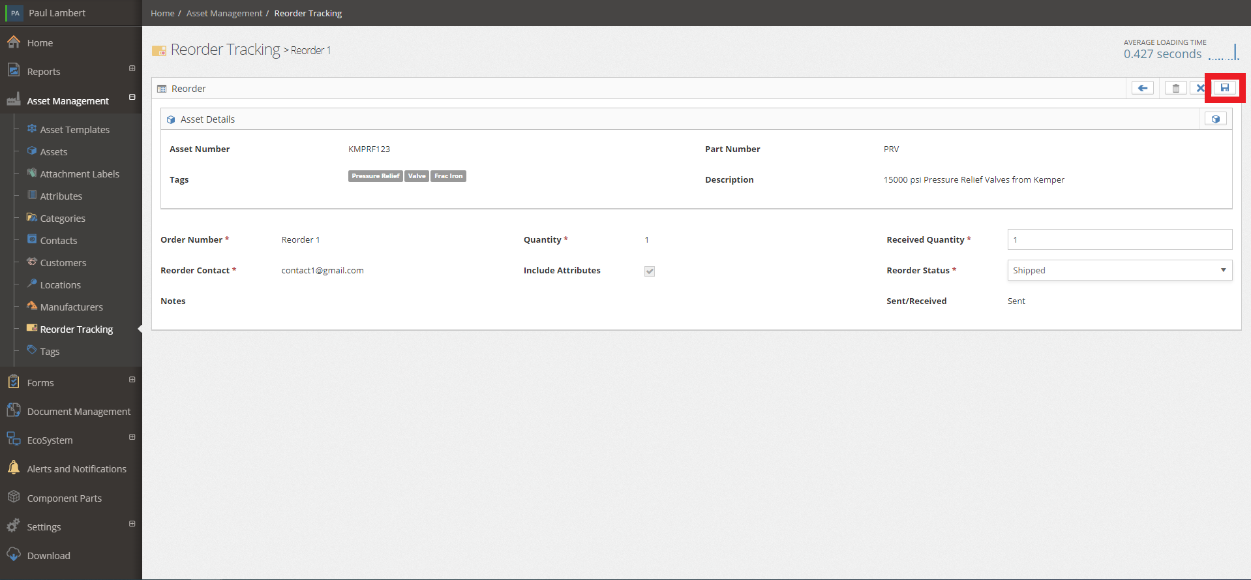Click the asset number KMPRF123
1251x580 pixels.
tap(369, 149)
